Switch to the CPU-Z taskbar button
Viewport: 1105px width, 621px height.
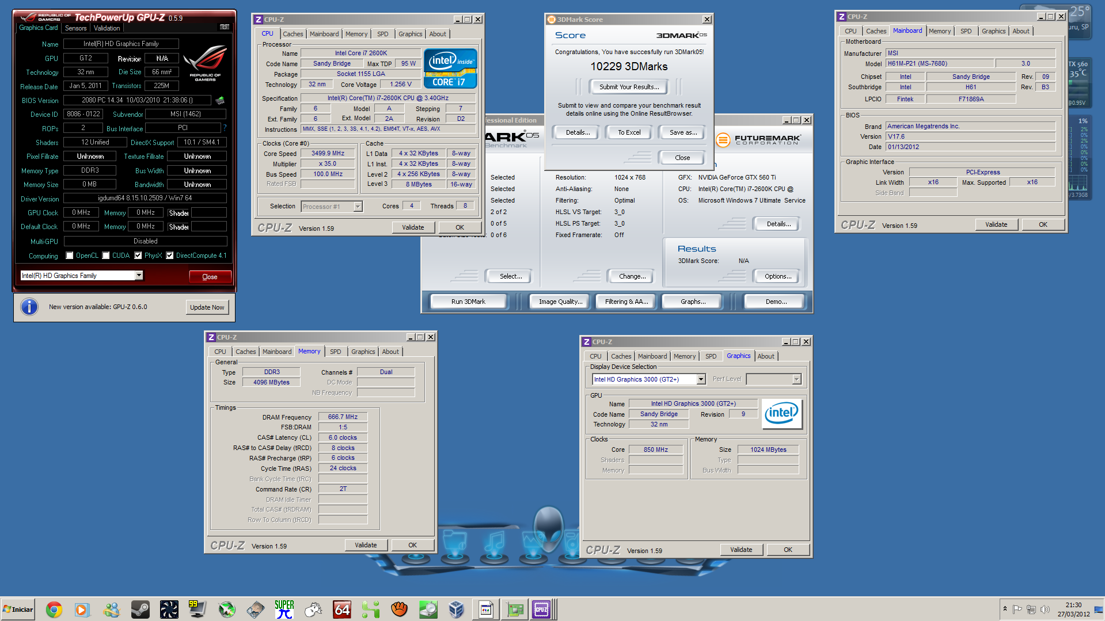(542, 609)
